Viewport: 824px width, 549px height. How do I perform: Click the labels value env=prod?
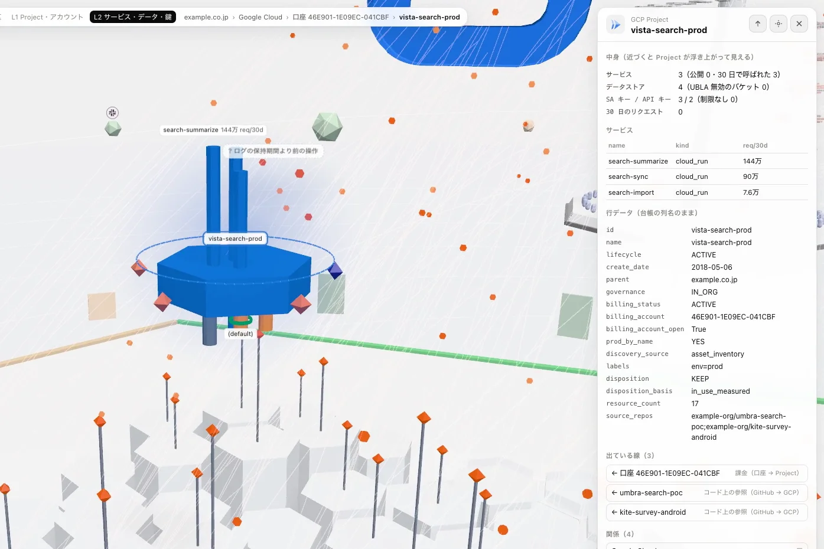pos(707,367)
